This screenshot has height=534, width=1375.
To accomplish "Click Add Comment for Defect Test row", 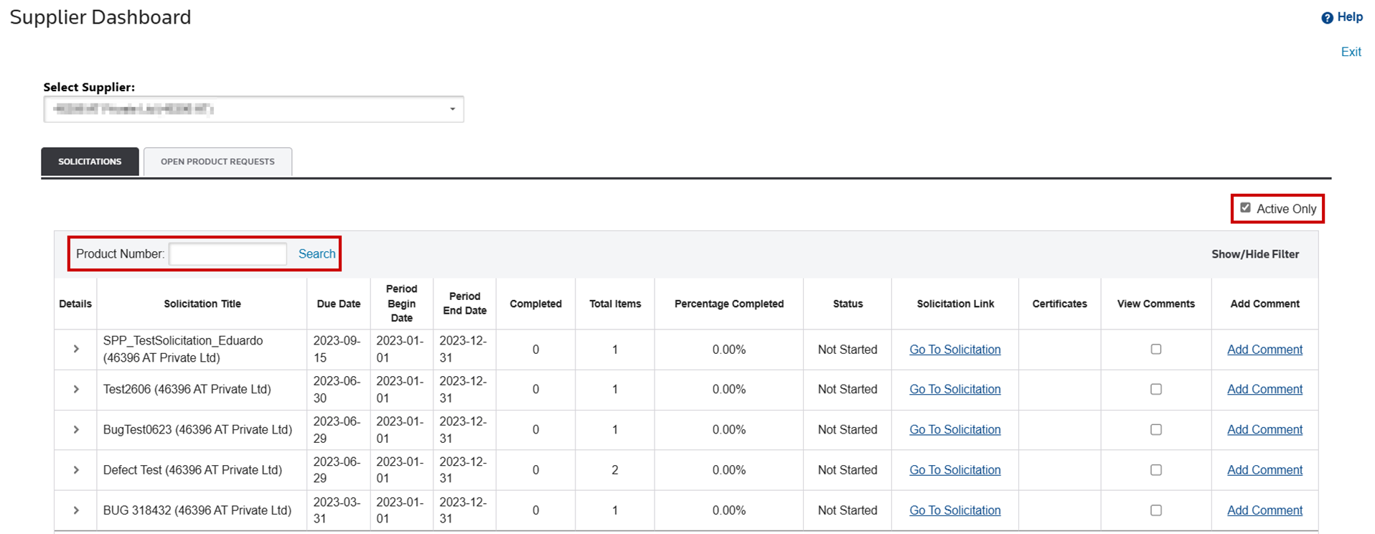I will (1264, 470).
